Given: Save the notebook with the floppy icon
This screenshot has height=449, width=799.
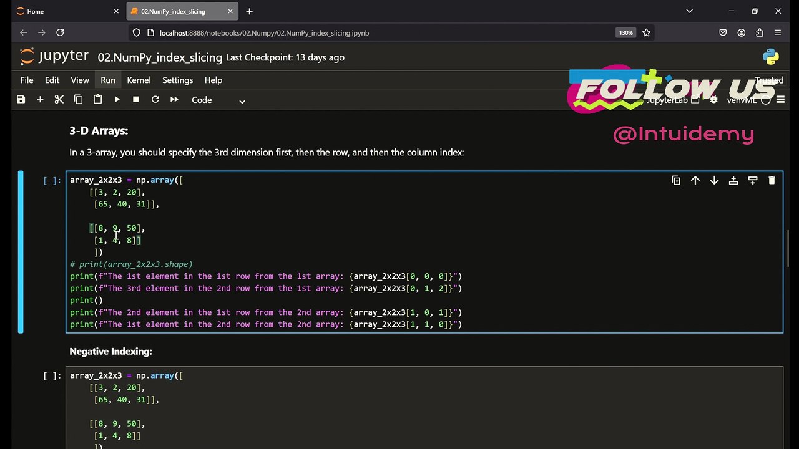Looking at the screenshot, I should [21, 100].
